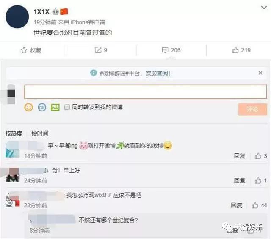The height and width of the screenshot is (239, 271).
Task: Sort comments by 按热度
Action: [x=14, y=133]
